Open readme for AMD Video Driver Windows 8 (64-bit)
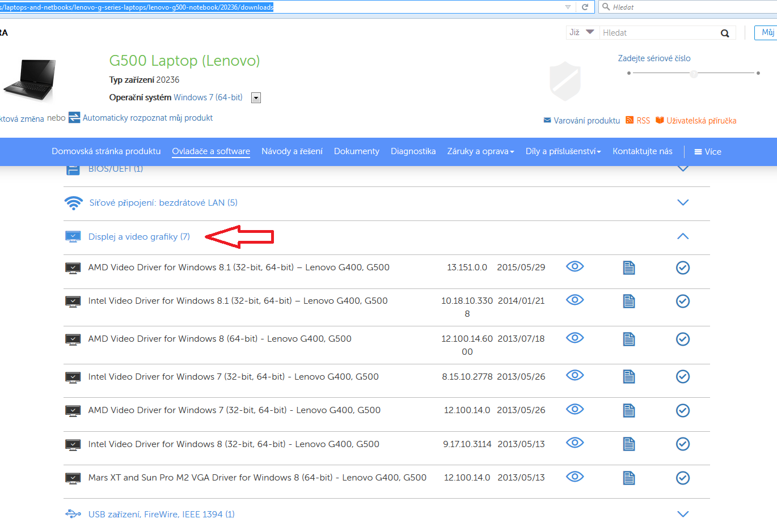777x527 pixels. coord(629,339)
